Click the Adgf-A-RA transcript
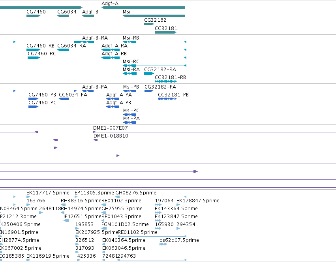The height and width of the screenshot is (262, 336). 144,50
